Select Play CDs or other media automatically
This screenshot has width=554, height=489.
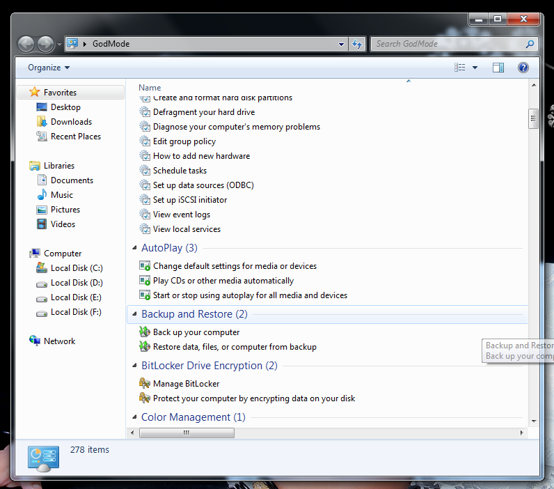[x=223, y=281]
